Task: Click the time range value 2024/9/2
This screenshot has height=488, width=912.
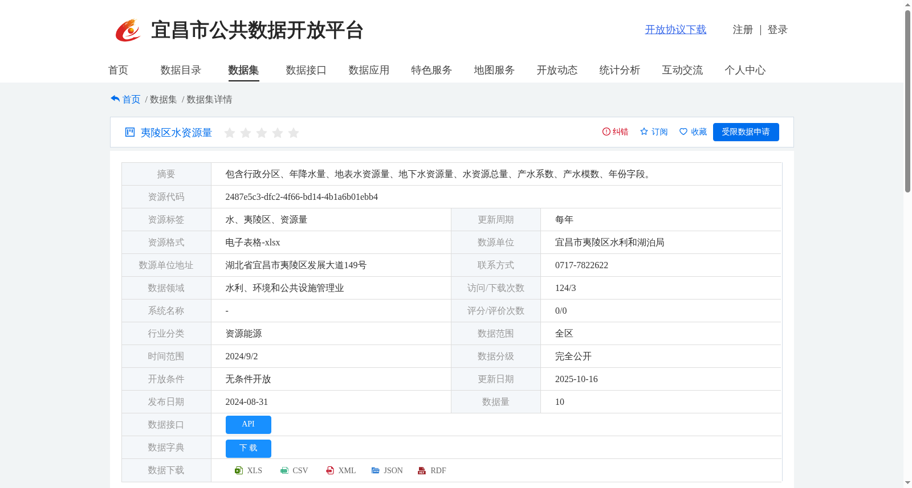Action: click(241, 356)
